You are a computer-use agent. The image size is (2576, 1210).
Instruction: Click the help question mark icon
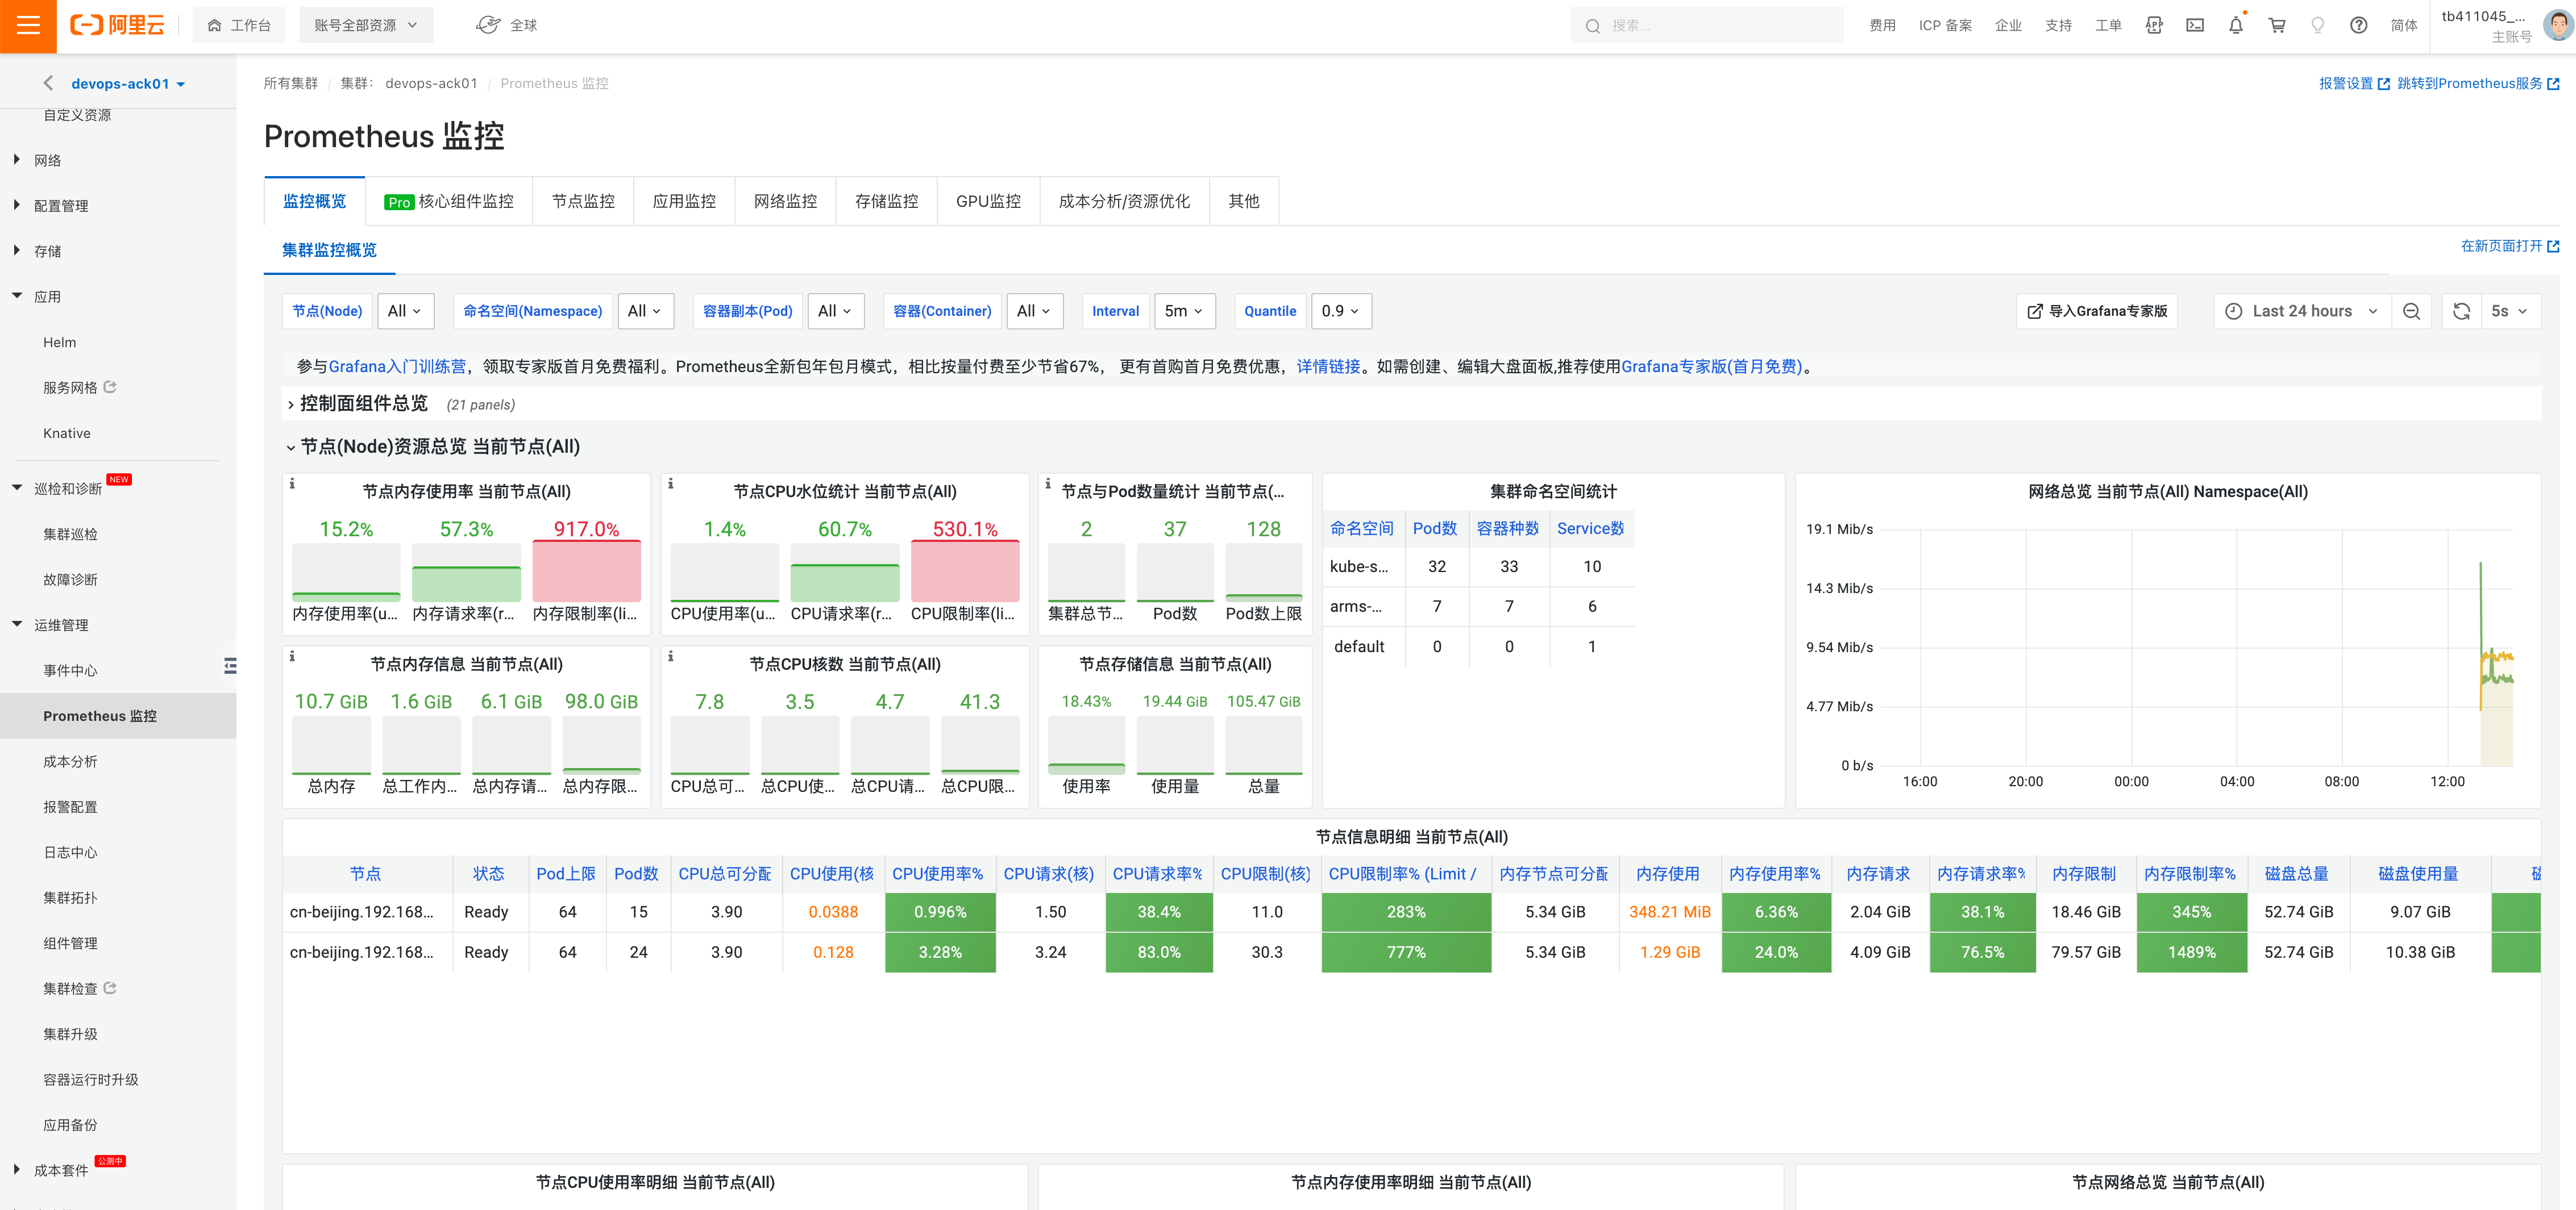2358,26
